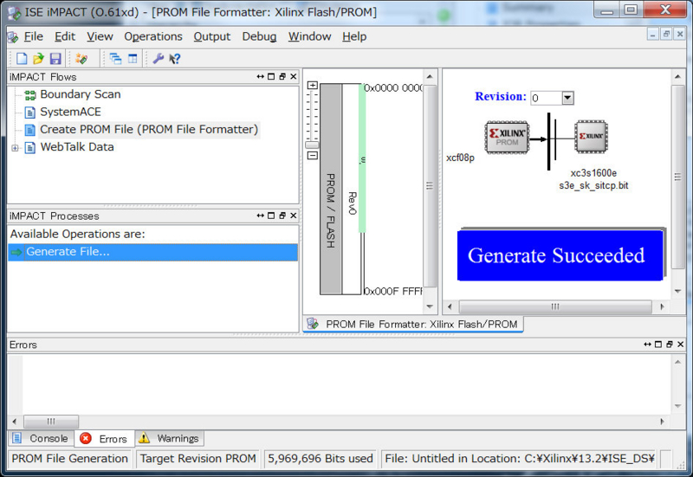Restore the inner MDI document window
The width and height of the screenshot is (693, 477).
[x=666, y=34]
